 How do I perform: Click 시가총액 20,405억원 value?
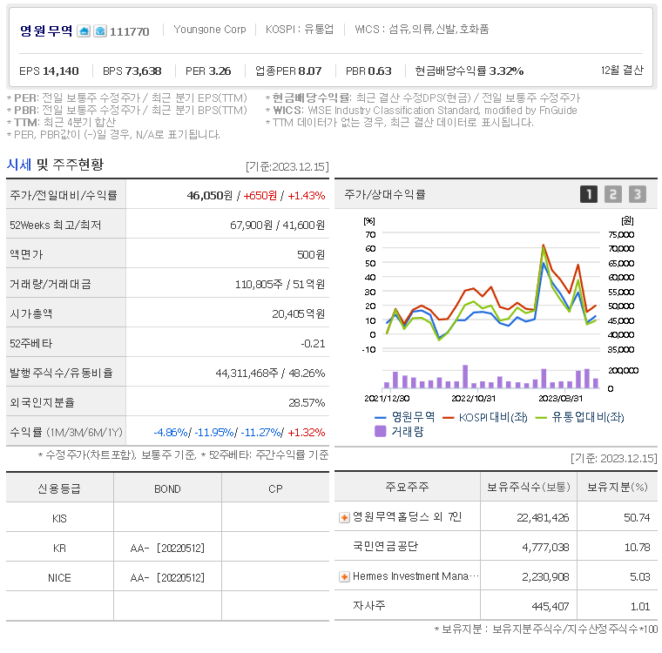coord(299,313)
